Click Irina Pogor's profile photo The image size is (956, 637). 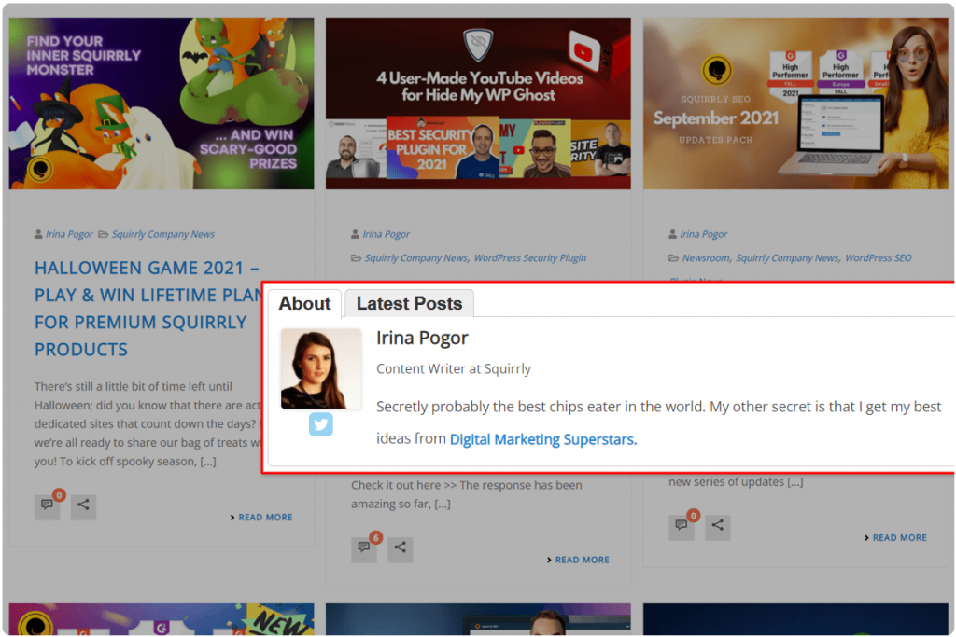click(x=321, y=368)
